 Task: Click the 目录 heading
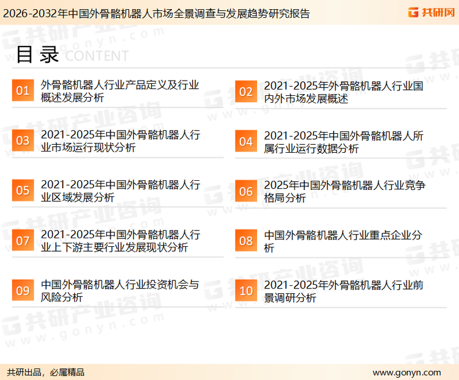coord(37,54)
